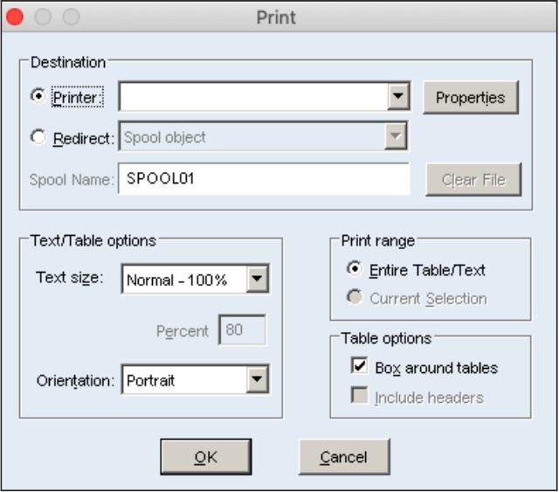Expand the Redirect Spool object dropdown

click(x=397, y=137)
